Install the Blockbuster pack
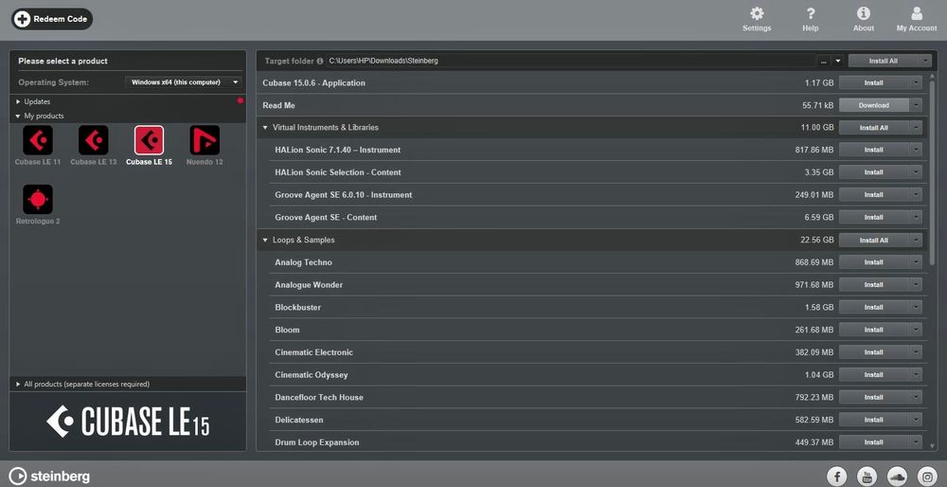Screen dimensions: 947x487 [874, 307]
